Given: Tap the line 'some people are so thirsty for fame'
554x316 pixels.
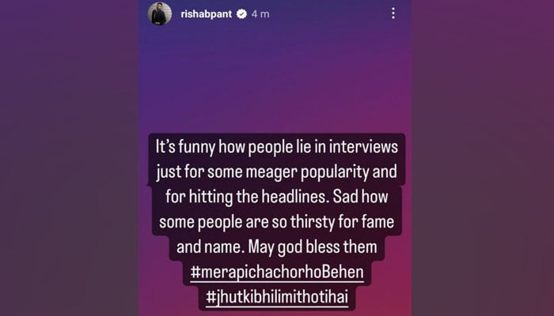Looking at the screenshot, I should (277, 222).
